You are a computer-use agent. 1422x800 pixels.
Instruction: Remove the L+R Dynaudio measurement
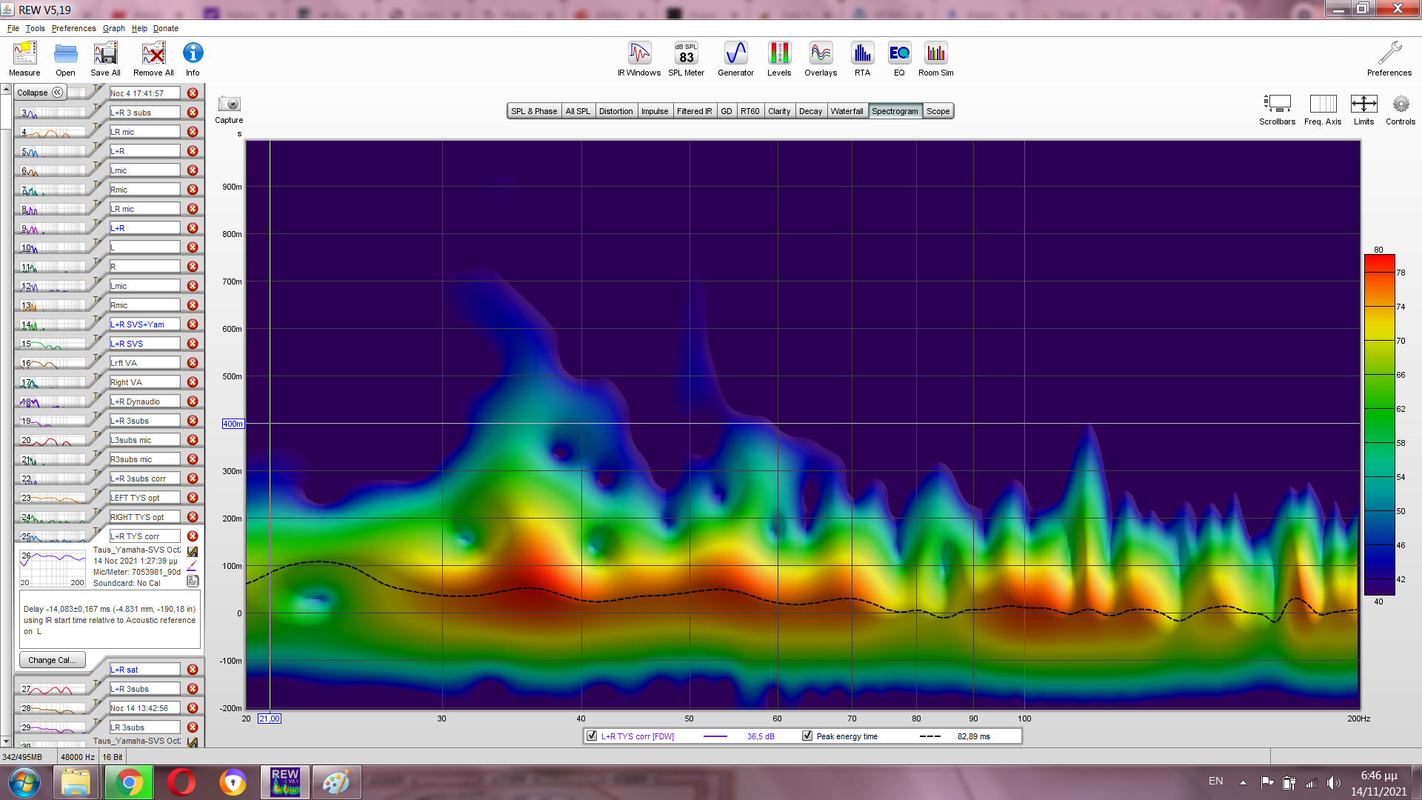click(193, 401)
